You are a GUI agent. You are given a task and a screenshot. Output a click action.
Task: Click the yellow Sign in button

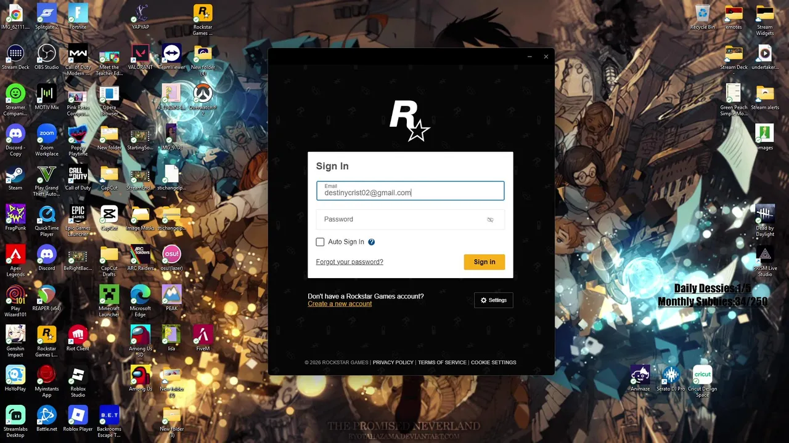[x=484, y=262]
